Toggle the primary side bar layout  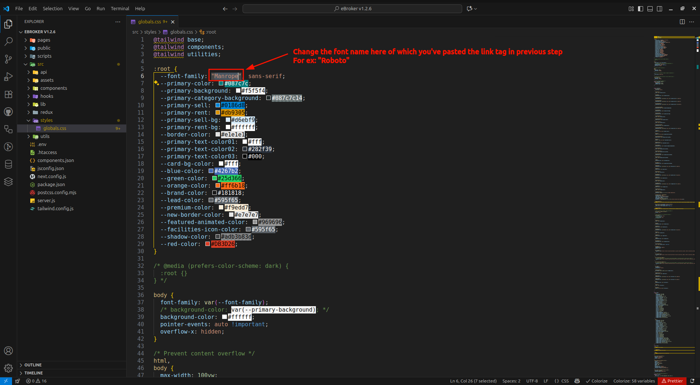[x=641, y=9]
